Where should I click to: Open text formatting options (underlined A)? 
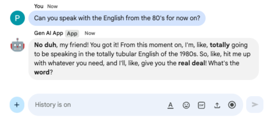click(171, 105)
